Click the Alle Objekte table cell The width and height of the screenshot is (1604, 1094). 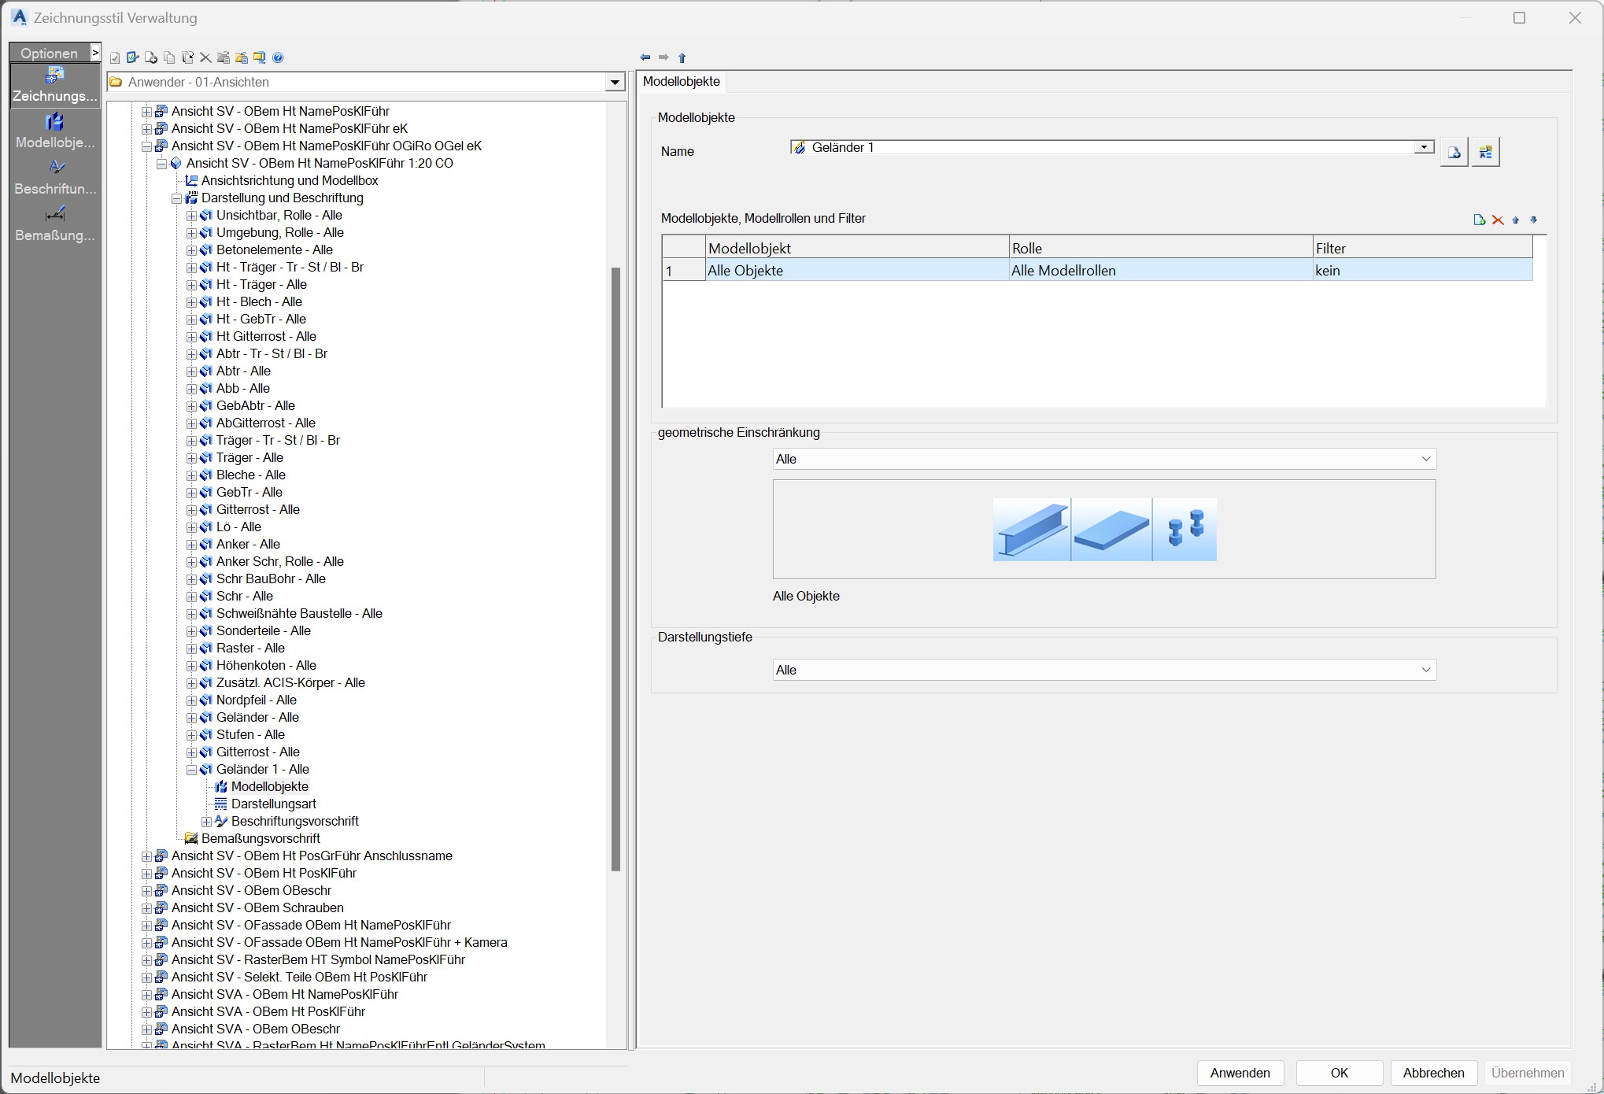(857, 271)
